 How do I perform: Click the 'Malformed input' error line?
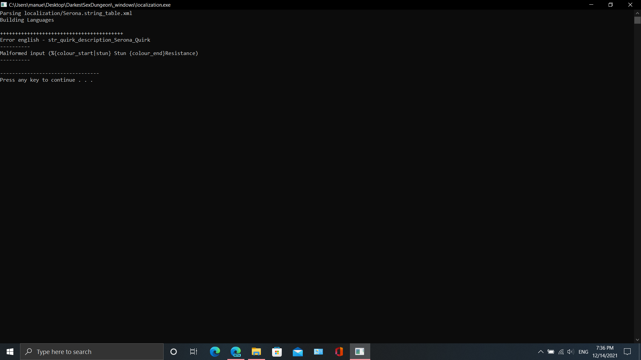pyautogui.click(x=99, y=53)
